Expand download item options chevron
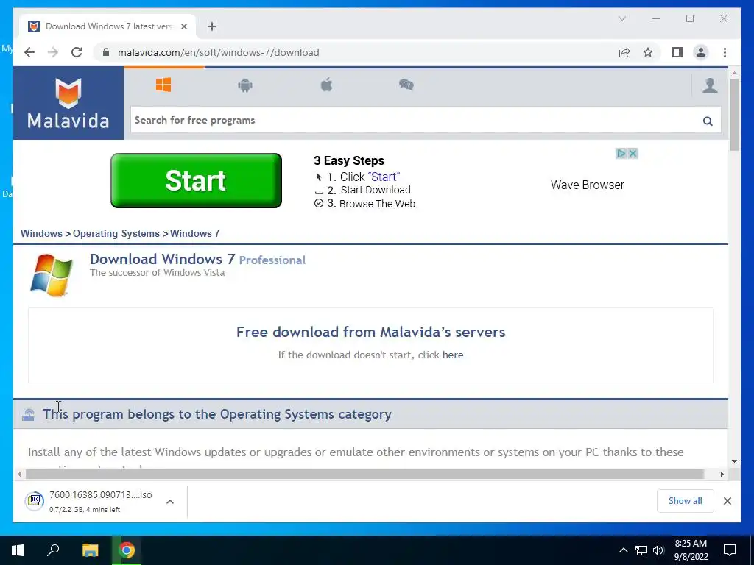 point(170,502)
